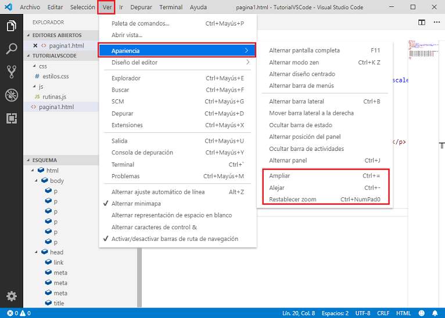Click the VS Code logo in title bar
This screenshot has height=318, width=445.
(x=9, y=7)
